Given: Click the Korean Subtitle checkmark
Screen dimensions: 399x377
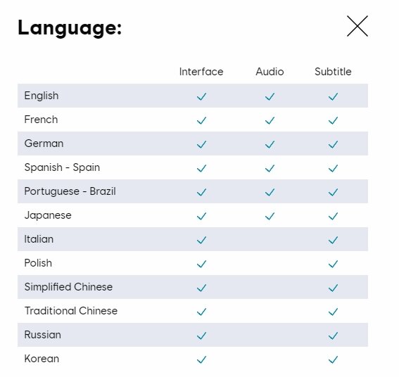Looking at the screenshot, I should coord(333,359).
